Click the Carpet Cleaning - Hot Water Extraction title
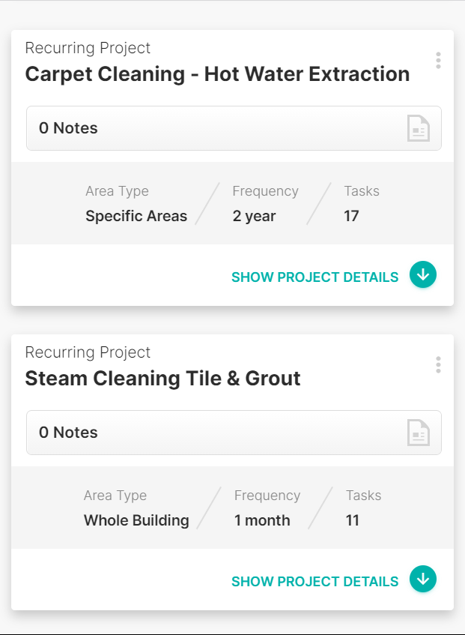 217,74
